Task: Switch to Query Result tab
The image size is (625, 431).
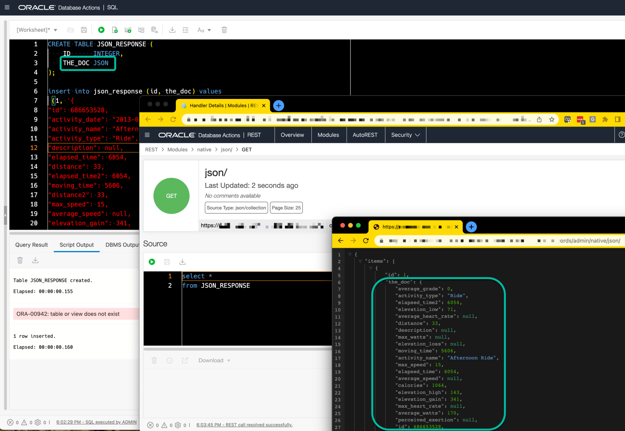Action: click(x=31, y=245)
